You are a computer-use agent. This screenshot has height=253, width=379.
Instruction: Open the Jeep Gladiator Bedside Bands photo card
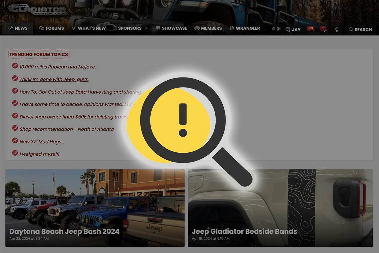tap(280, 208)
